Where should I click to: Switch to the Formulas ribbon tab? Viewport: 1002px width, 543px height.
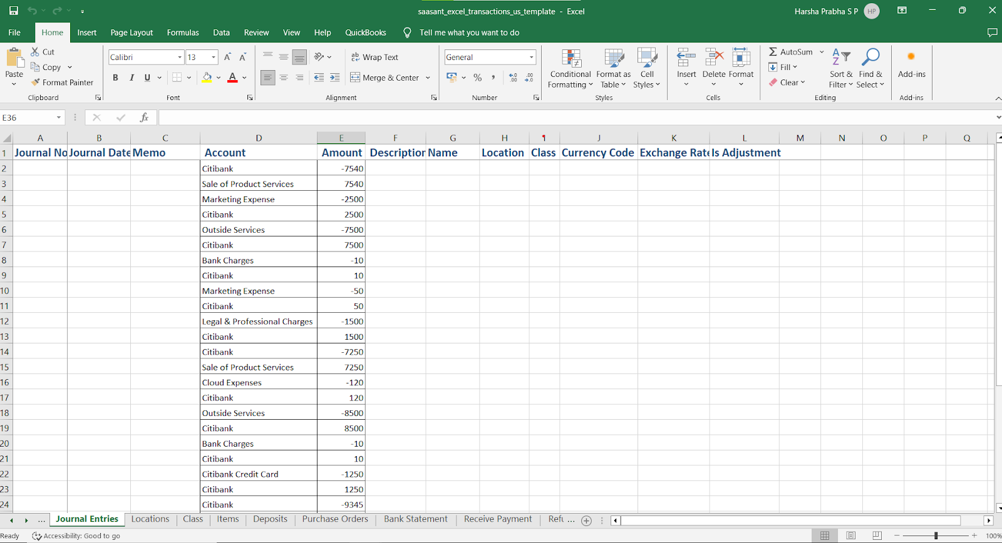pos(183,33)
